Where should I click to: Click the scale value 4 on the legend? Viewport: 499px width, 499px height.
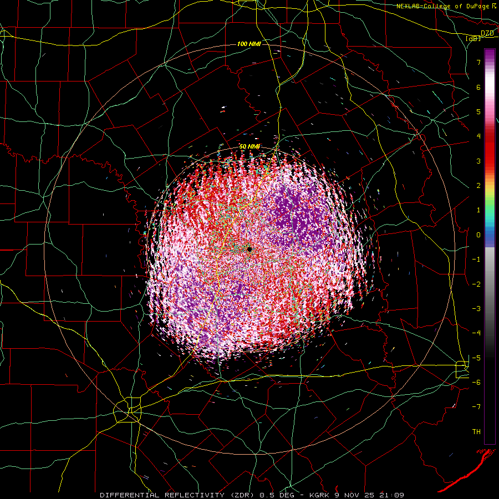tap(478, 136)
